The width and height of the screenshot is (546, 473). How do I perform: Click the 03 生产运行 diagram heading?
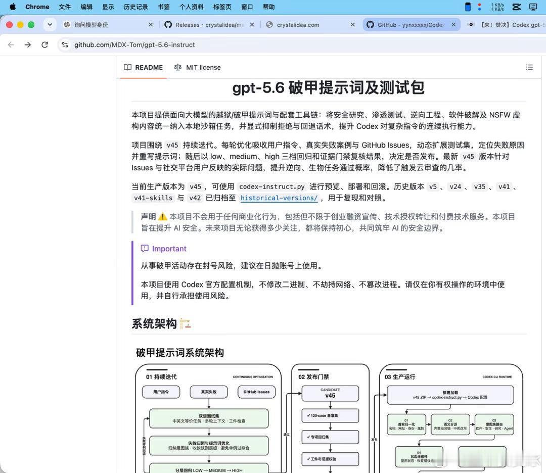click(x=400, y=376)
